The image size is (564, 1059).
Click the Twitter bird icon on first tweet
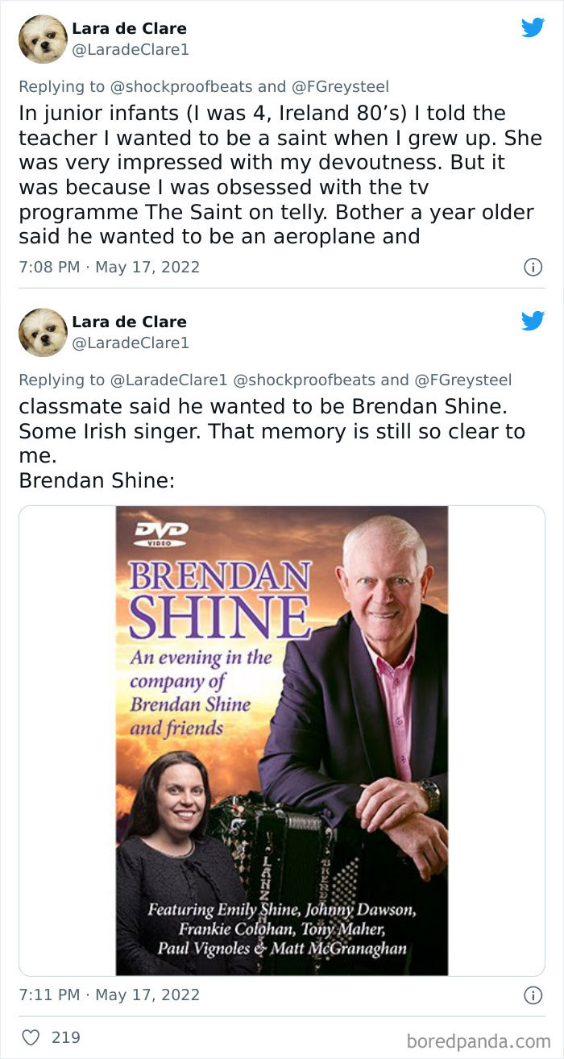pos(533,27)
